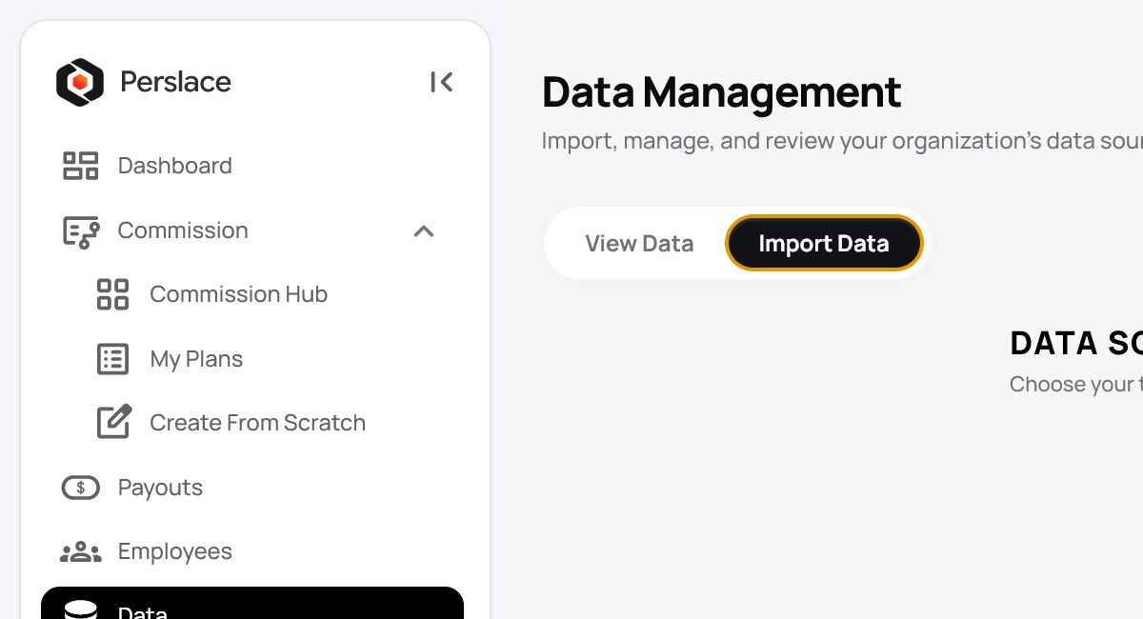Screen dimensions: 1143x619
Task: Click the Commission menu label
Action: coord(183,230)
